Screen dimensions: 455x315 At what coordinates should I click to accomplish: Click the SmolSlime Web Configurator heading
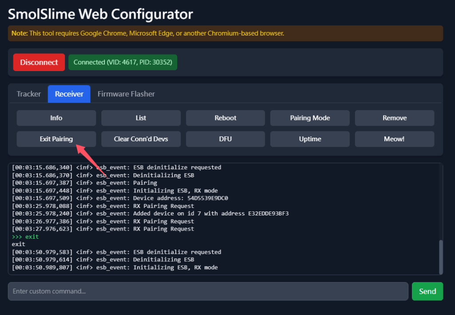pos(100,14)
